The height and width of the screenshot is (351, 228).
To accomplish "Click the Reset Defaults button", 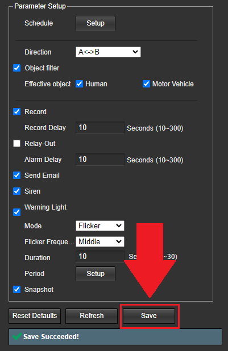I will [35, 316].
